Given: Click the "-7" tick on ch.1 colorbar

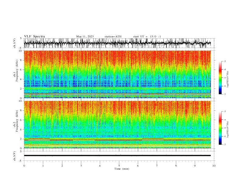Looking at the screenshot, I should [x=225, y=94].
